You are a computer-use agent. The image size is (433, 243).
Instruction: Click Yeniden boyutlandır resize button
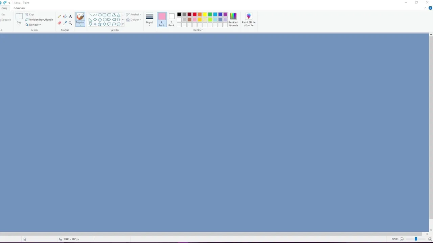(39, 20)
